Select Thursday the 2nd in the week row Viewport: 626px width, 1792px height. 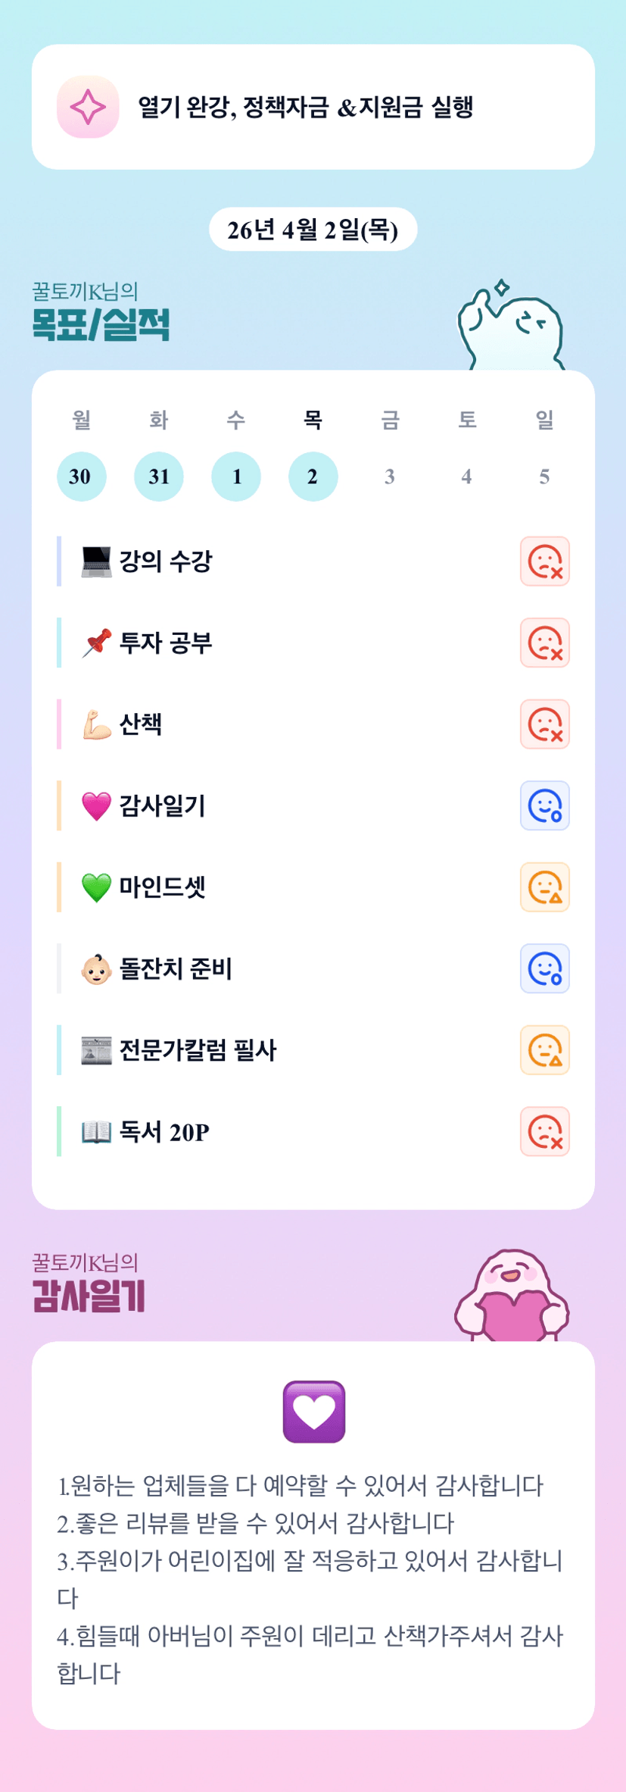[x=313, y=477]
